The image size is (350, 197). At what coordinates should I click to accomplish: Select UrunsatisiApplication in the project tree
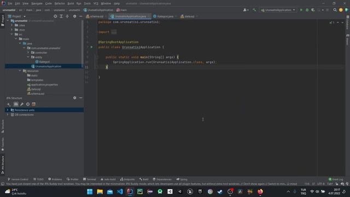[48, 66]
